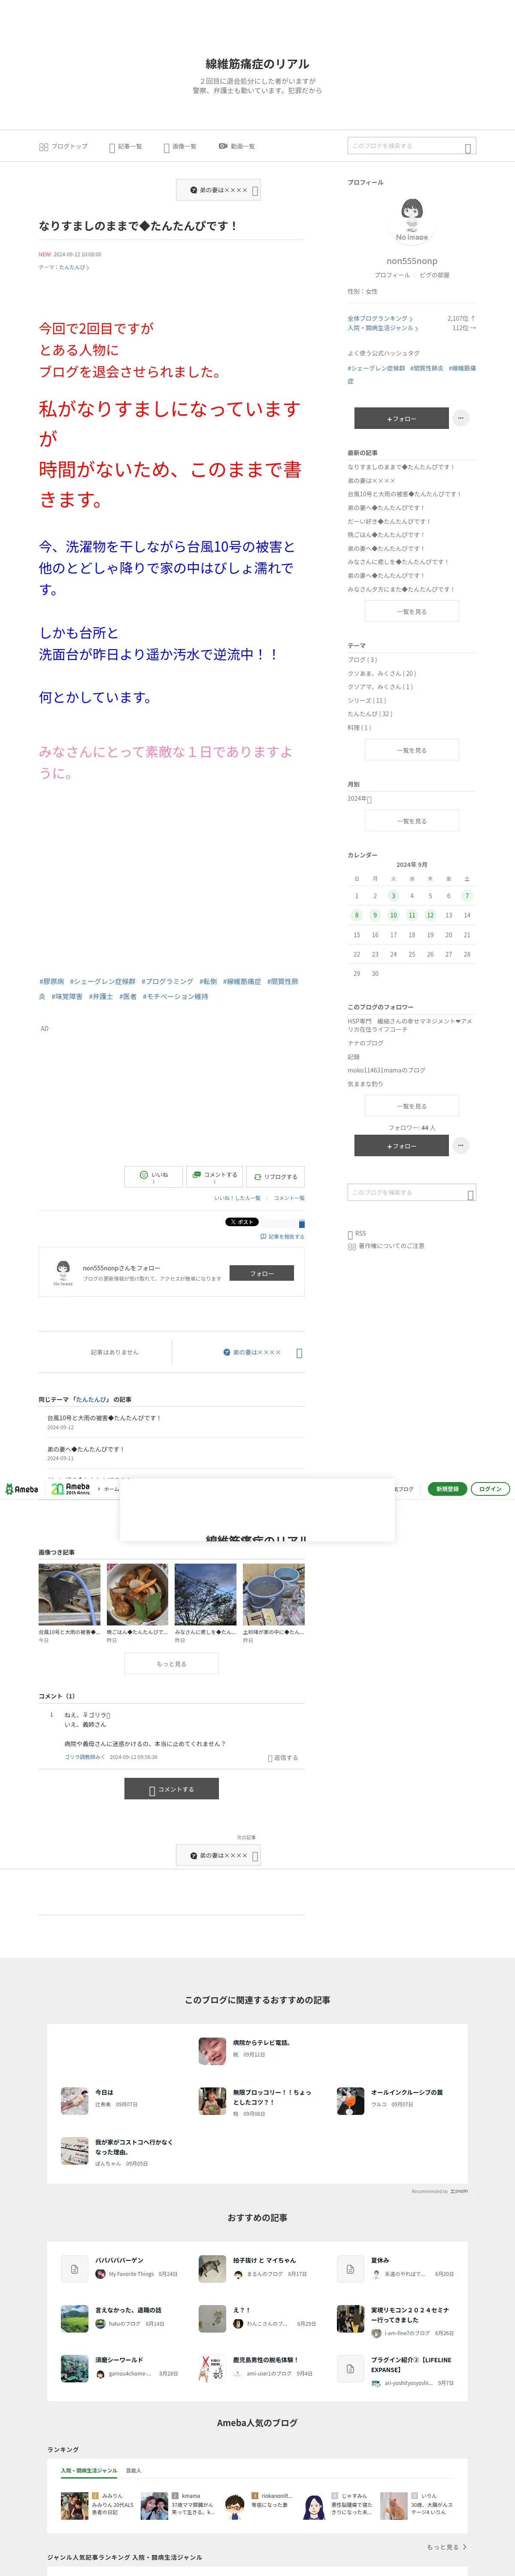
Task: Open hashtag #プログラミング
Action: click(167, 981)
